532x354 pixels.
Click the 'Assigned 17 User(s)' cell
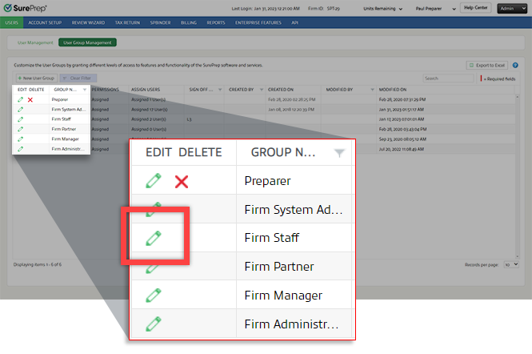pos(150,110)
